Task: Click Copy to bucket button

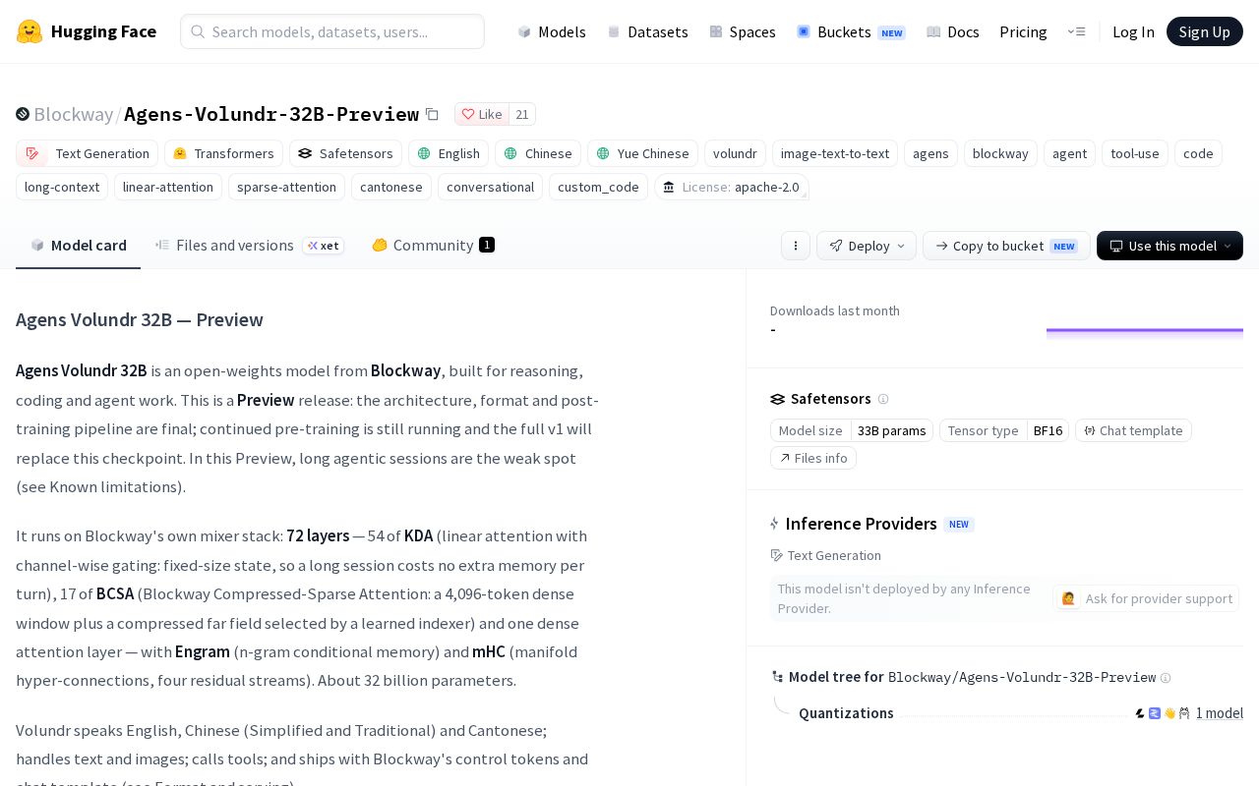Action: coord(1006,246)
